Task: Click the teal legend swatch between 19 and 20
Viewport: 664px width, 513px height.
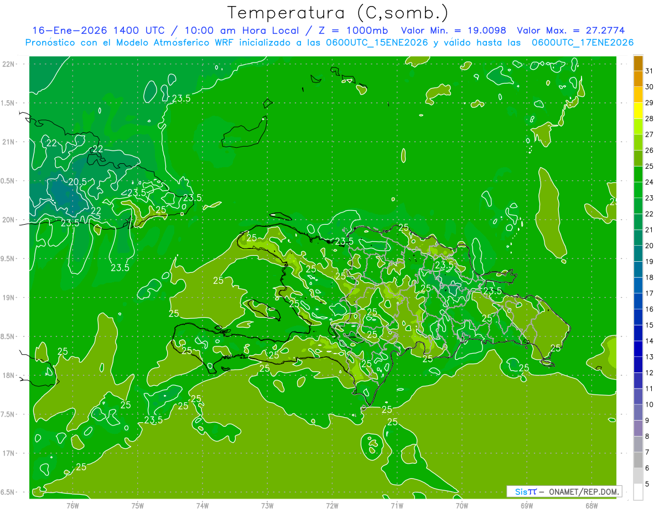Action: point(638,253)
